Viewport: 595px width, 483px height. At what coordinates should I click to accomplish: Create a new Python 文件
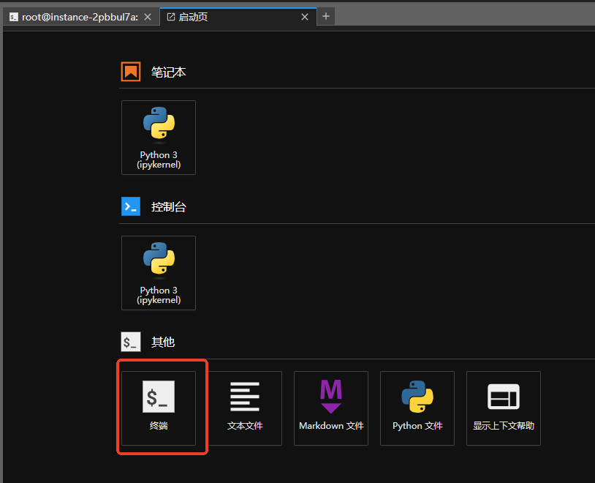click(417, 408)
